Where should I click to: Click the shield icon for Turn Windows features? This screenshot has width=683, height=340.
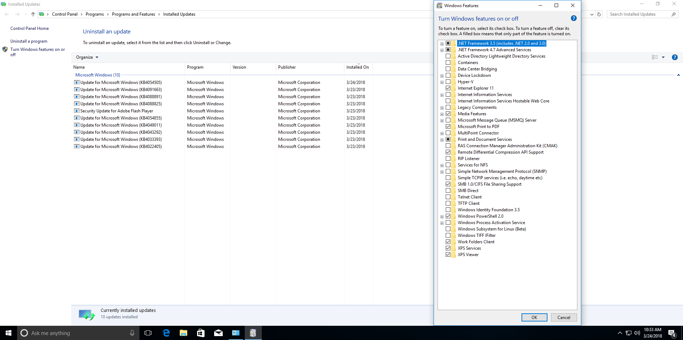(x=5, y=49)
